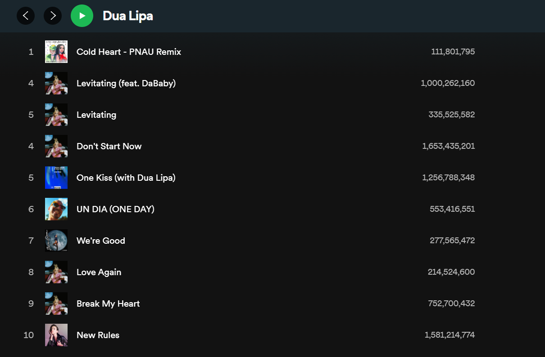Click the back navigation arrow
Viewport: 545px width, 357px height.
click(26, 16)
